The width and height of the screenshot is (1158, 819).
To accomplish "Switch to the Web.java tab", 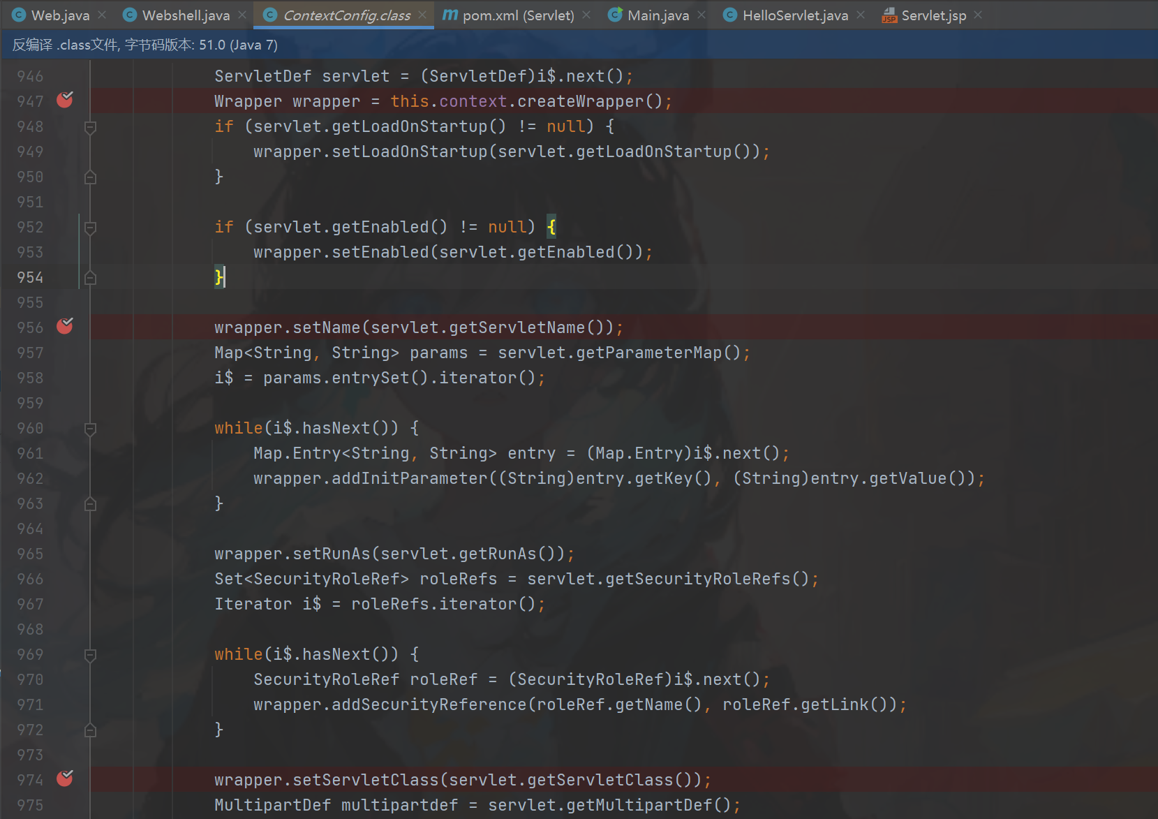I will [x=60, y=15].
